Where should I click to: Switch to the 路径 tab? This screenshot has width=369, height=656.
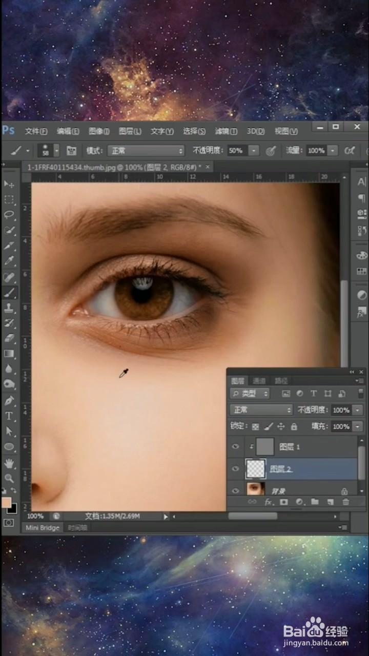tap(281, 381)
